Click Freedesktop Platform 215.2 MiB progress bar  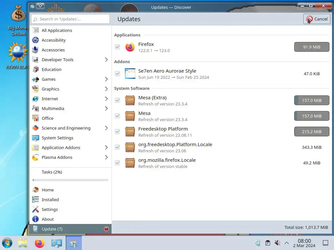[x=311, y=132]
